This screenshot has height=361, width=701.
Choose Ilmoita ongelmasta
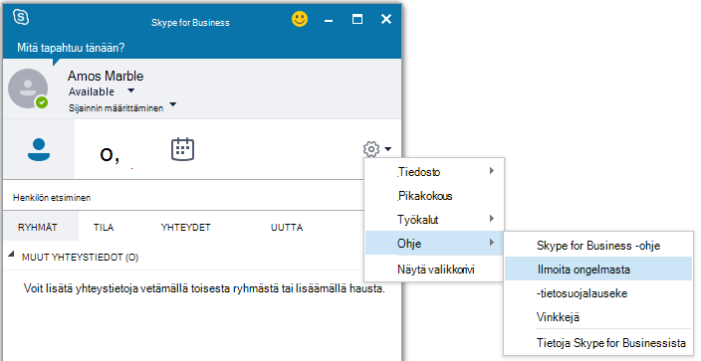pos(598,269)
